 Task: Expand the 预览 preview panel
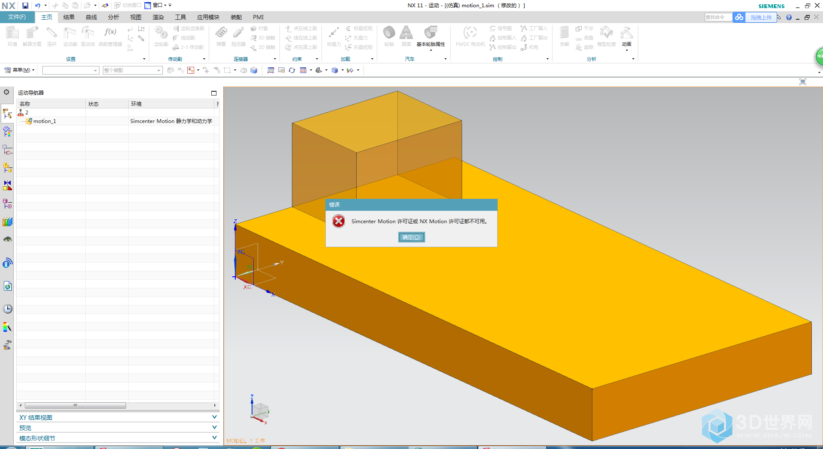(118, 428)
